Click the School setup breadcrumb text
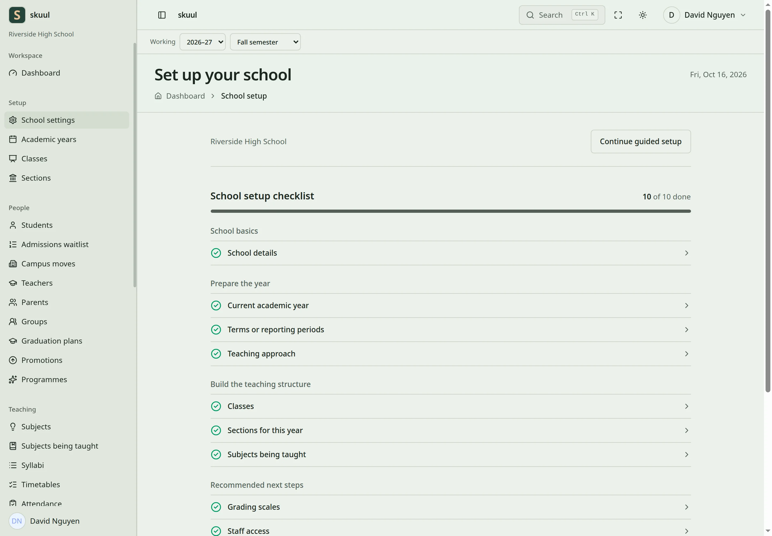Viewport: 772px width, 536px height. pyautogui.click(x=244, y=96)
